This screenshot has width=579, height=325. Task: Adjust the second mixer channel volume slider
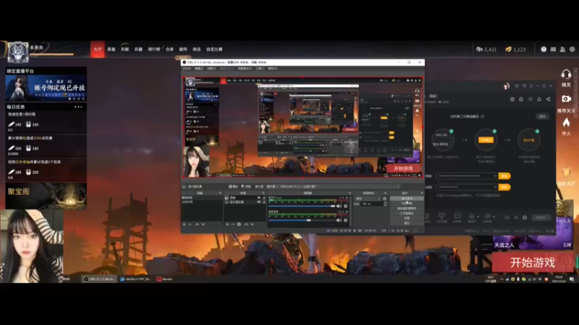click(x=302, y=220)
